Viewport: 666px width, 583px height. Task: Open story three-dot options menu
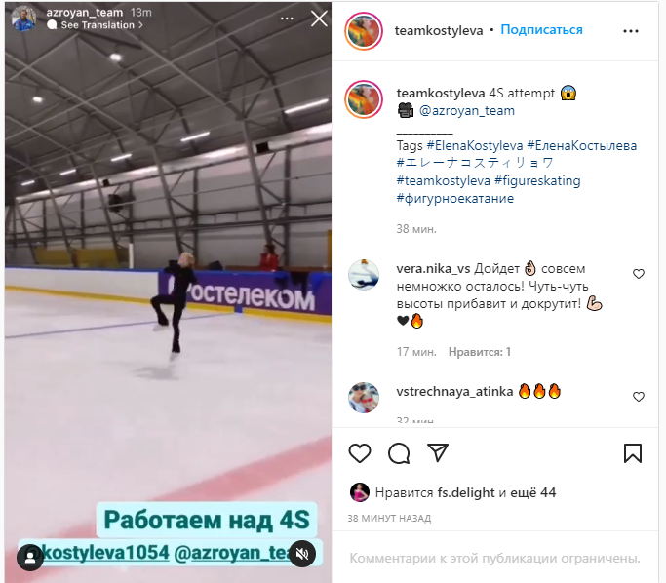287,19
